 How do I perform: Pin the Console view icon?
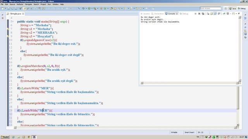click(224, 14)
